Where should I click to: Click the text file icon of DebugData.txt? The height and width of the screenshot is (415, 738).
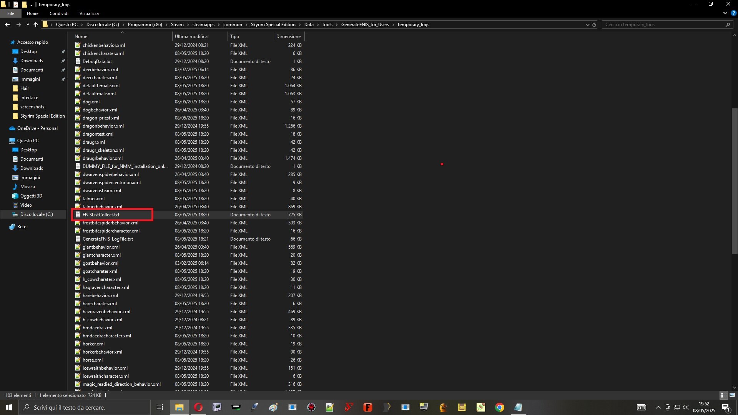click(x=78, y=61)
